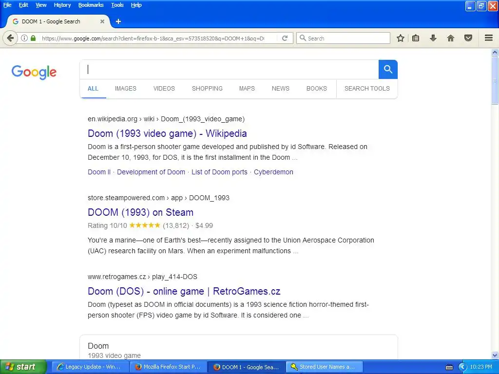Click the store.steampowered.com breadcrumb text

126,198
